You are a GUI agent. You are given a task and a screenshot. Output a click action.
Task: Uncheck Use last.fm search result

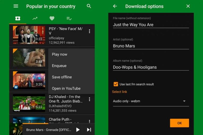coord(116,84)
